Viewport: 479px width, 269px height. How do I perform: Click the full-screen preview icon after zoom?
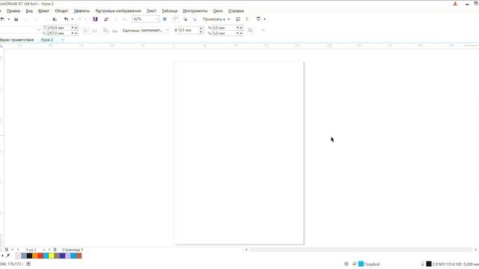(x=165, y=19)
